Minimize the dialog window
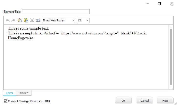Viewport: 177px width, 105px height. click(148, 4)
